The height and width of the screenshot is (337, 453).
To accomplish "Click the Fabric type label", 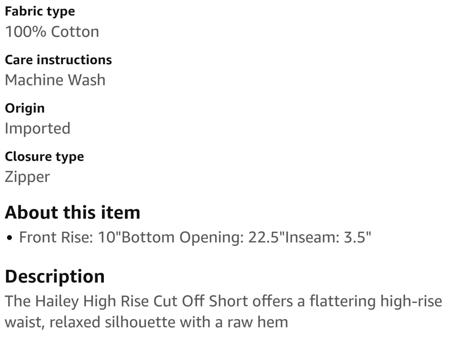I will pyautogui.click(x=40, y=12).
